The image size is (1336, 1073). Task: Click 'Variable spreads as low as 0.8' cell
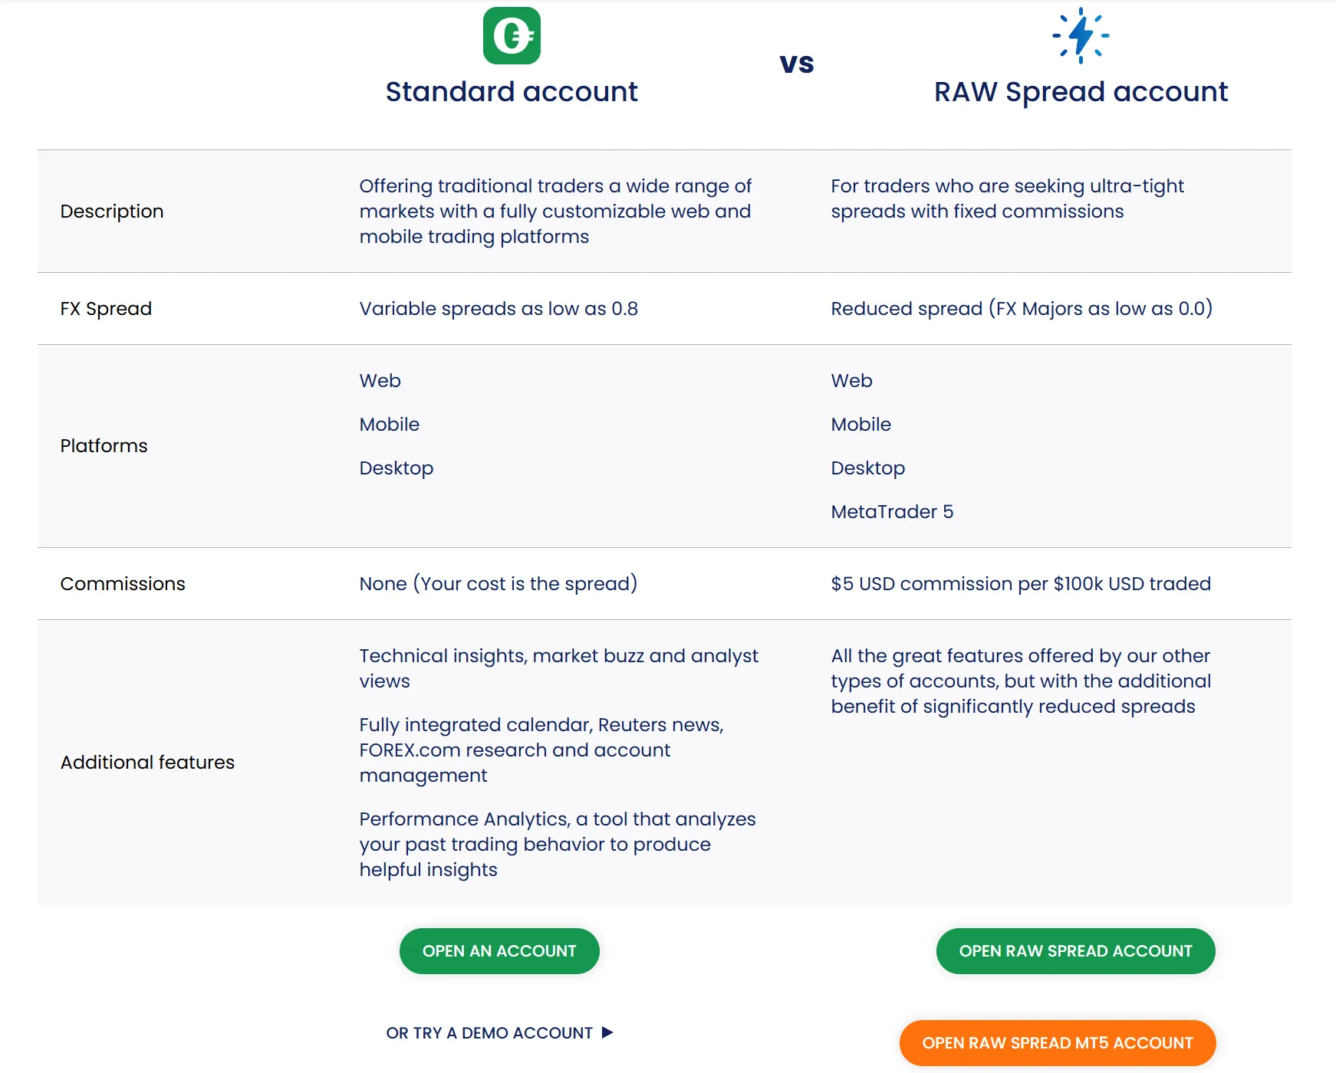[499, 309]
